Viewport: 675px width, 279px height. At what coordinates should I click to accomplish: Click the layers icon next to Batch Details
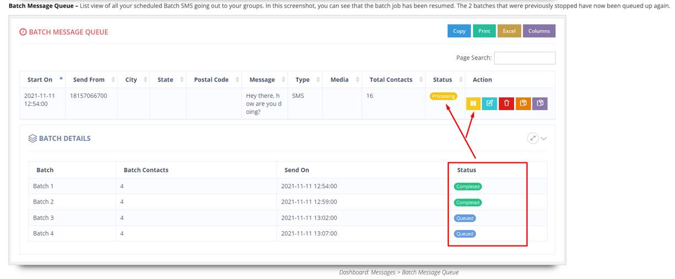[33, 139]
